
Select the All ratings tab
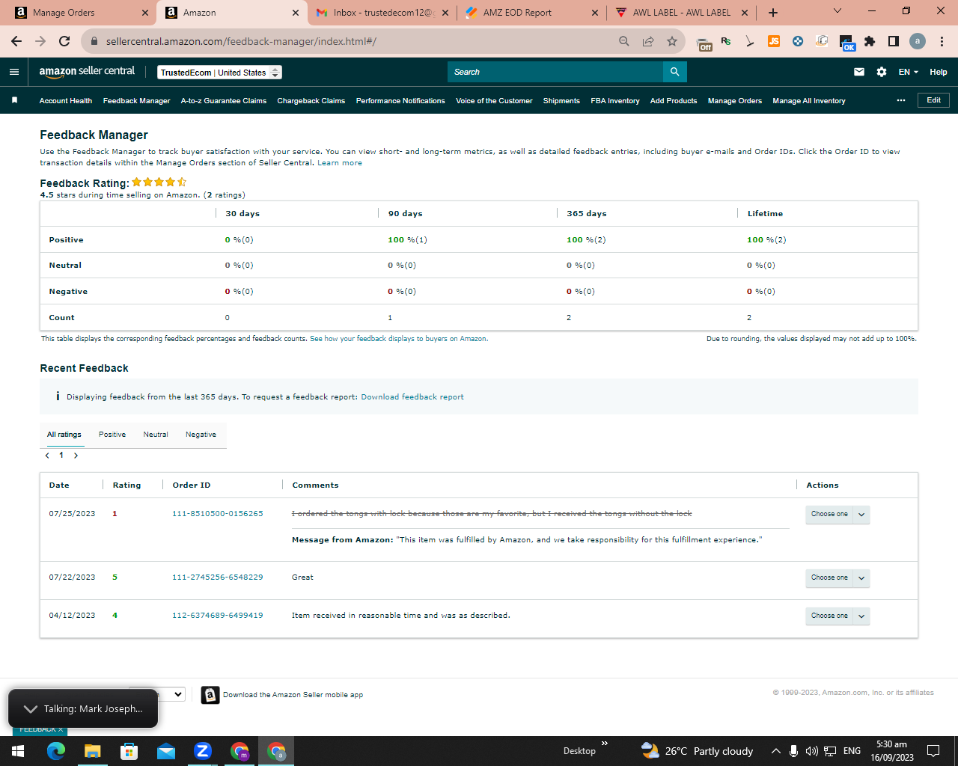pos(64,435)
